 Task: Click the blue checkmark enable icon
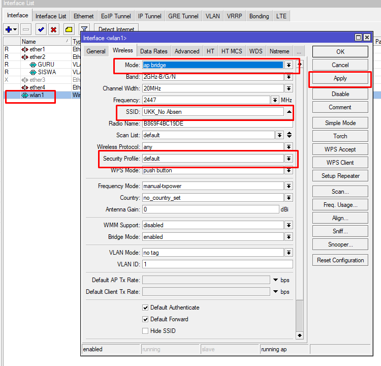click(41, 29)
